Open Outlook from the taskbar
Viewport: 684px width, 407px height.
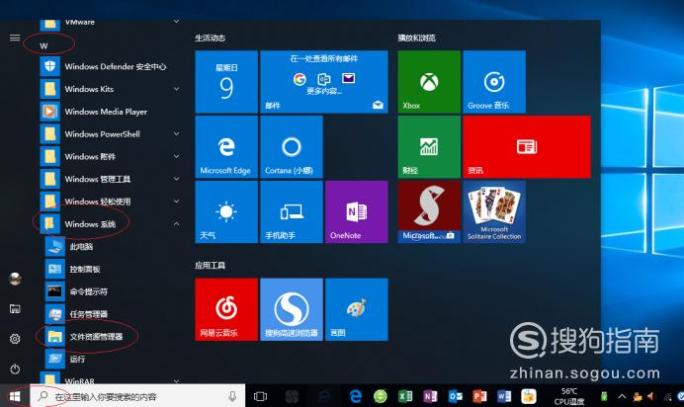455,396
